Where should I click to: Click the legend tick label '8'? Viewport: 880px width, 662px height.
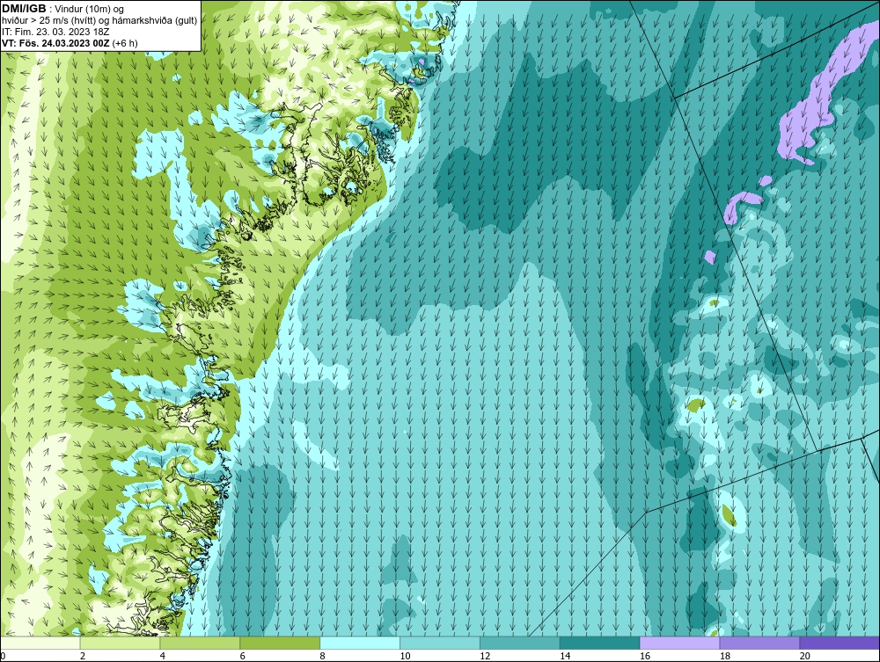click(x=322, y=656)
